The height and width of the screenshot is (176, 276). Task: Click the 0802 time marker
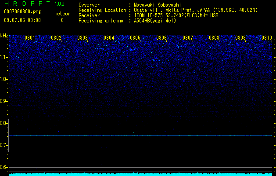pos(56,38)
